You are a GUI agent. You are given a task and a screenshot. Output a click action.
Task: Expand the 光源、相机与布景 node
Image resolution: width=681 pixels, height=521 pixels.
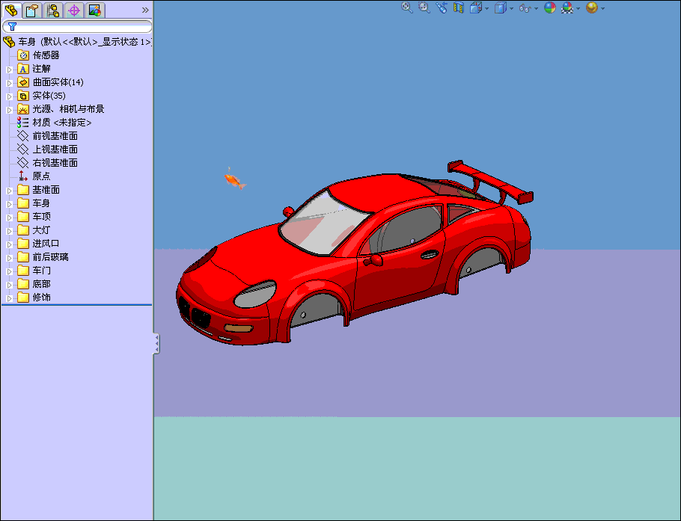(x=10, y=110)
